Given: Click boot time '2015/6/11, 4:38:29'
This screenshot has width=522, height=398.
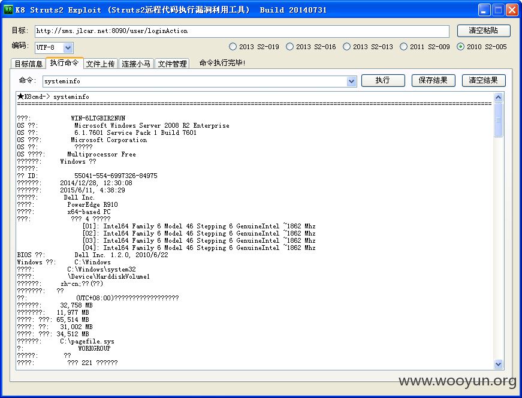Looking at the screenshot, I should [x=92, y=190].
